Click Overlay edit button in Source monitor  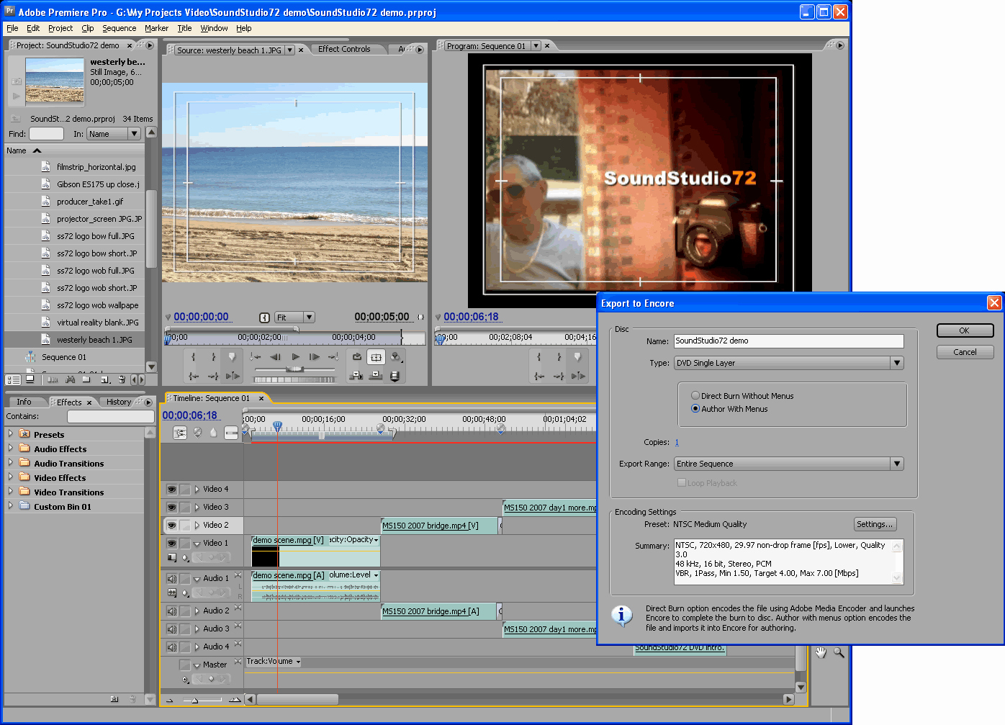click(375, 375)
